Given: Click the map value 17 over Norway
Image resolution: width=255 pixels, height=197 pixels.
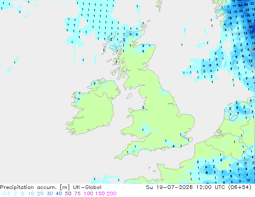Looking at the screenshot, I should pos(234,6).
